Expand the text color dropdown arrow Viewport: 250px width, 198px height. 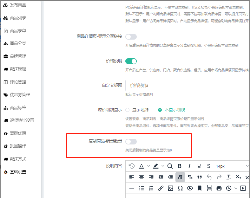[148, 166]
